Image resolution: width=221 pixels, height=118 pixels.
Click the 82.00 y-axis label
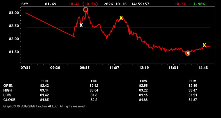(x=14, y=39)
